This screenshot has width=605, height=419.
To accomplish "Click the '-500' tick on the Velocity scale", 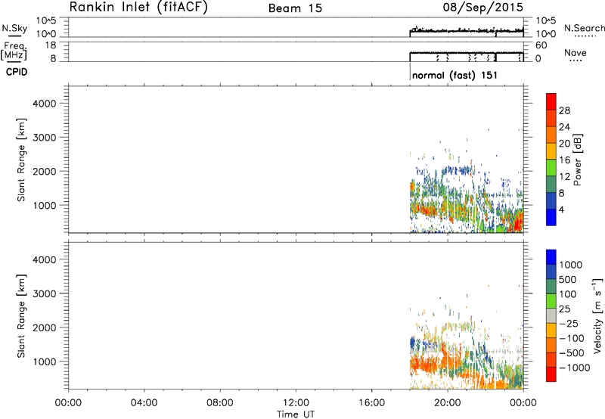I will point(571,352).
